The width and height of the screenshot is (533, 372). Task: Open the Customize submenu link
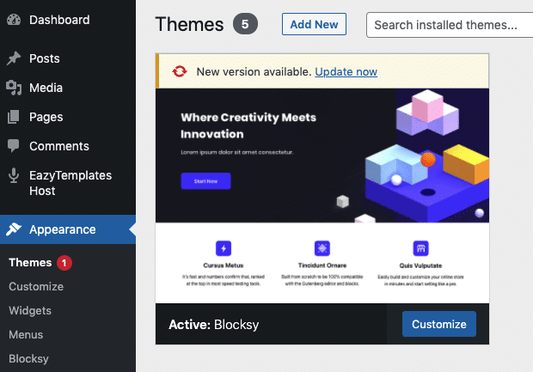pyautogui.click(x=36, y=287)
